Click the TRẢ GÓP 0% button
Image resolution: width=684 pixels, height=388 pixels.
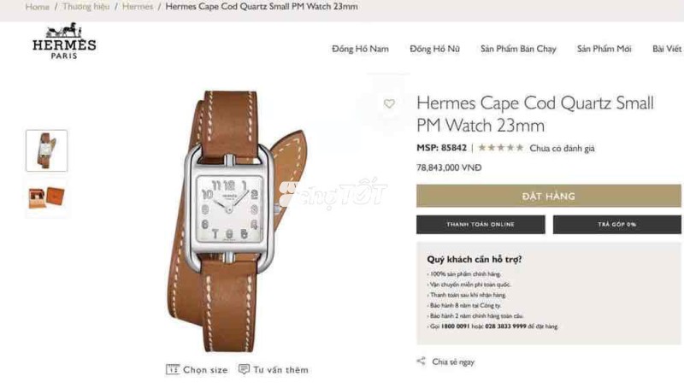point(616,224)
